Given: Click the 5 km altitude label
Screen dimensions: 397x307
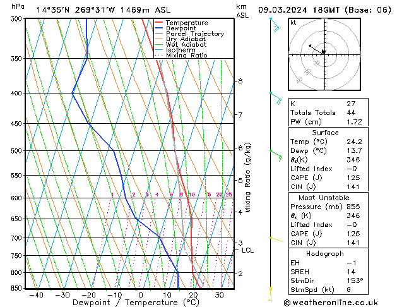Looking at the screenshot, I should 240,181.
